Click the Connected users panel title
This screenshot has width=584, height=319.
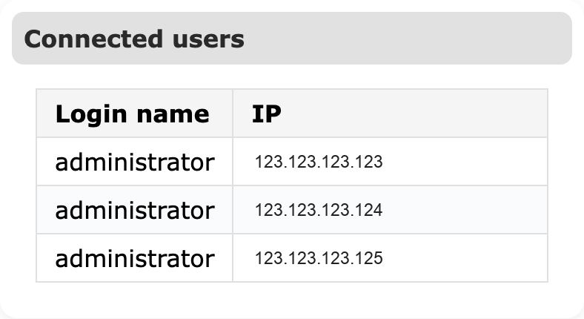(134, 39)
